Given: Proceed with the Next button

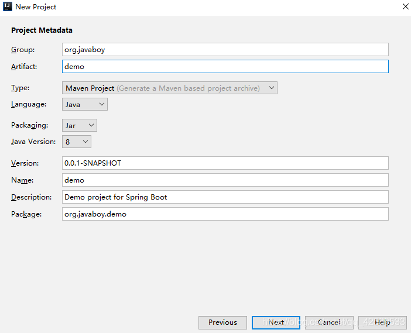Looking at the screenshot, I should [x=276, y=322].
